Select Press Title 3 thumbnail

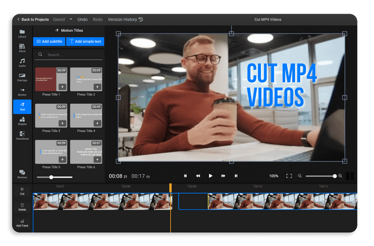coord(51,115)
